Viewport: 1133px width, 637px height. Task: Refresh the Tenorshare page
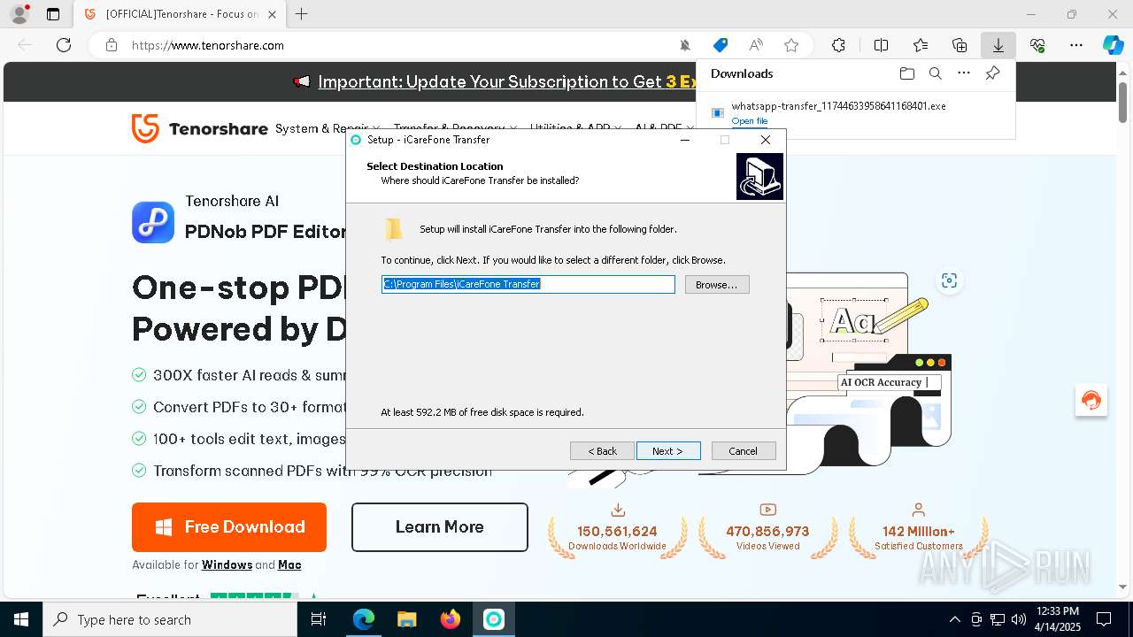(64, 45)
